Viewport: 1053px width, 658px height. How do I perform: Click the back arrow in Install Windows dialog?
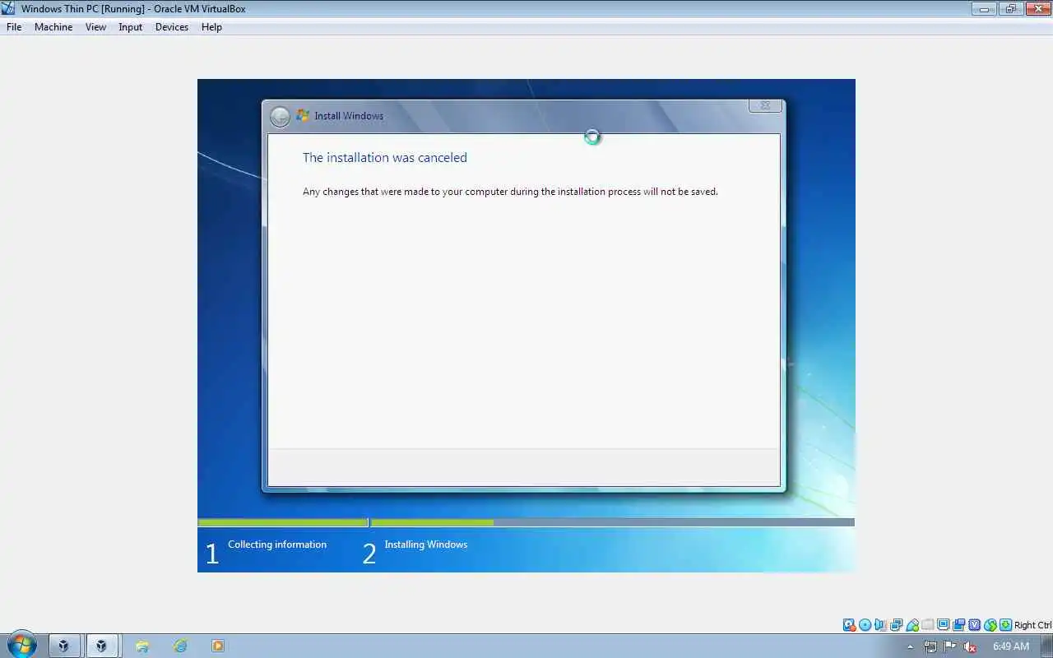click(280, 117)
